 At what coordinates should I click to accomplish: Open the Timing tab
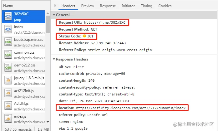coord(147,6)
